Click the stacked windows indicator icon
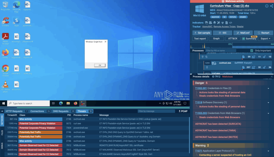 [x=207, y=23]
